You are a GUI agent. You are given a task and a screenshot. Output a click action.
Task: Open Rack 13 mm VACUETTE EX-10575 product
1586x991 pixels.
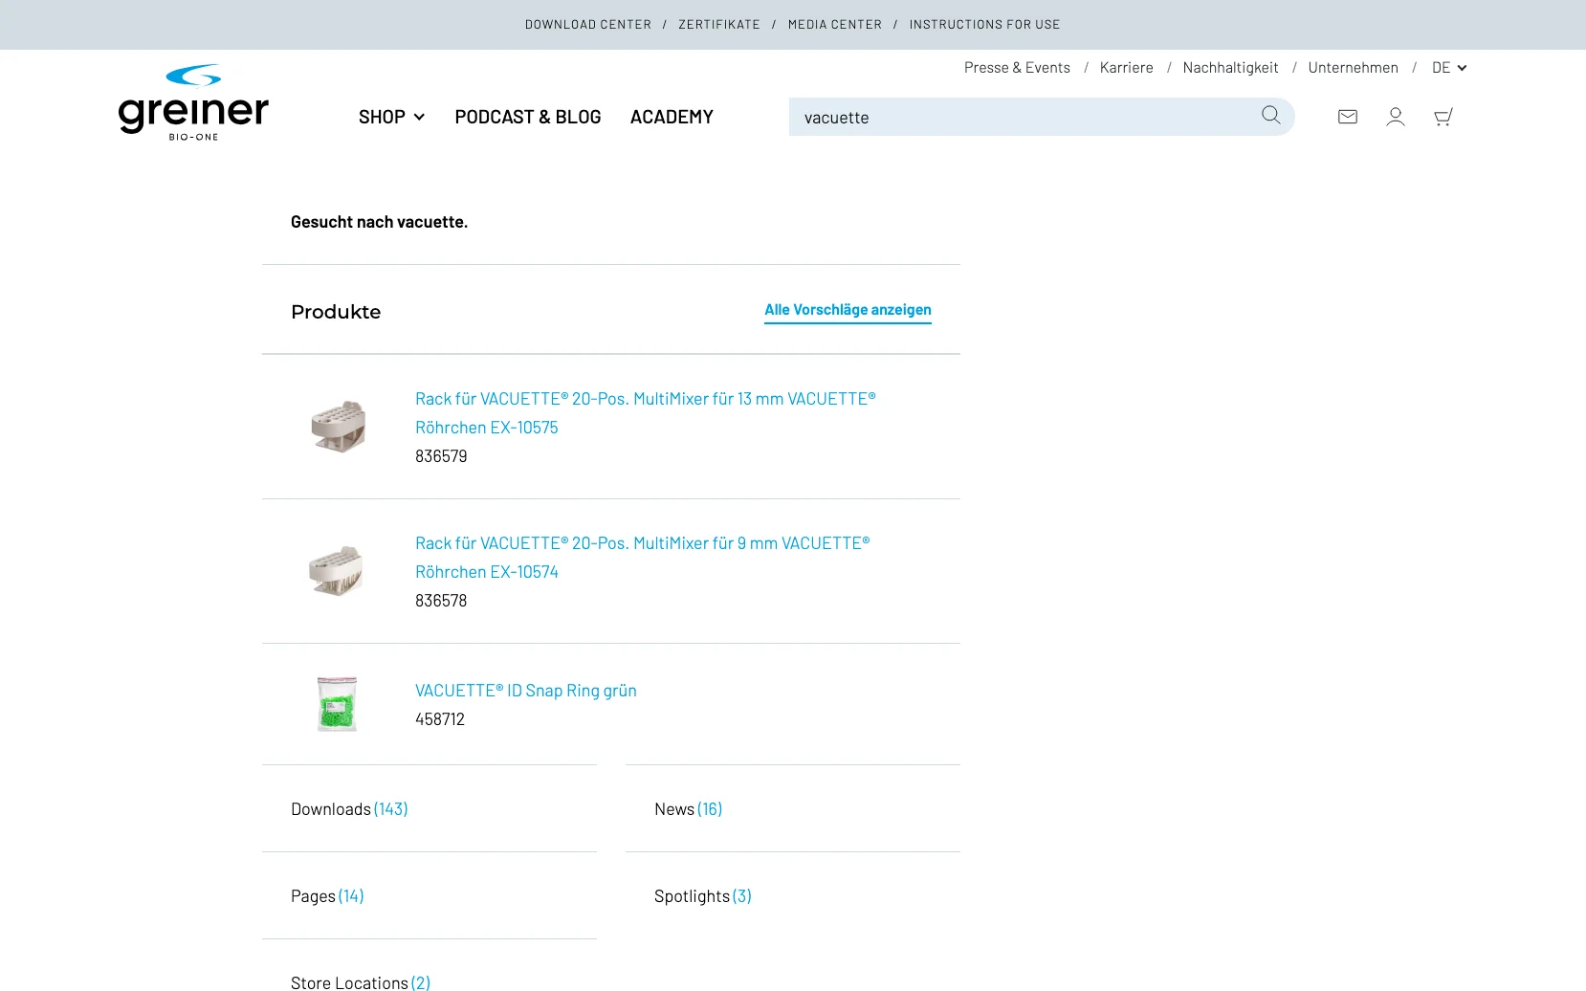click(646, 413)
